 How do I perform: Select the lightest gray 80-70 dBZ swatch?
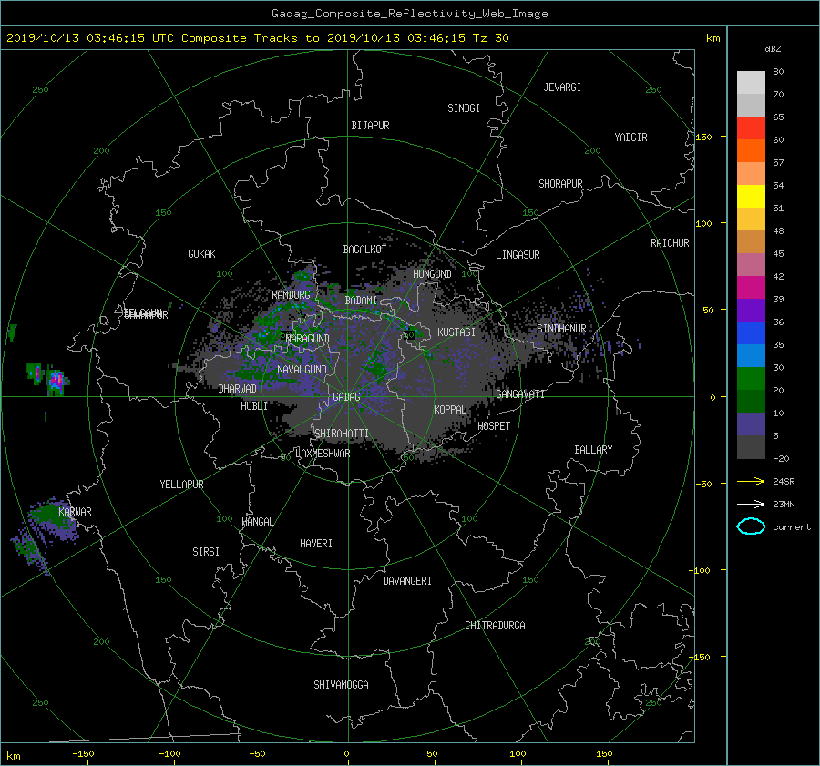[x=751, y=82]
